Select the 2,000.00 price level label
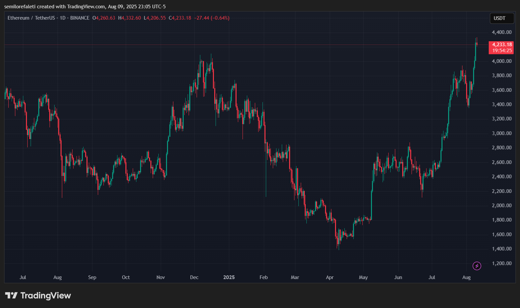The height and width of the screenshot is (308, 520). point(502,206)
